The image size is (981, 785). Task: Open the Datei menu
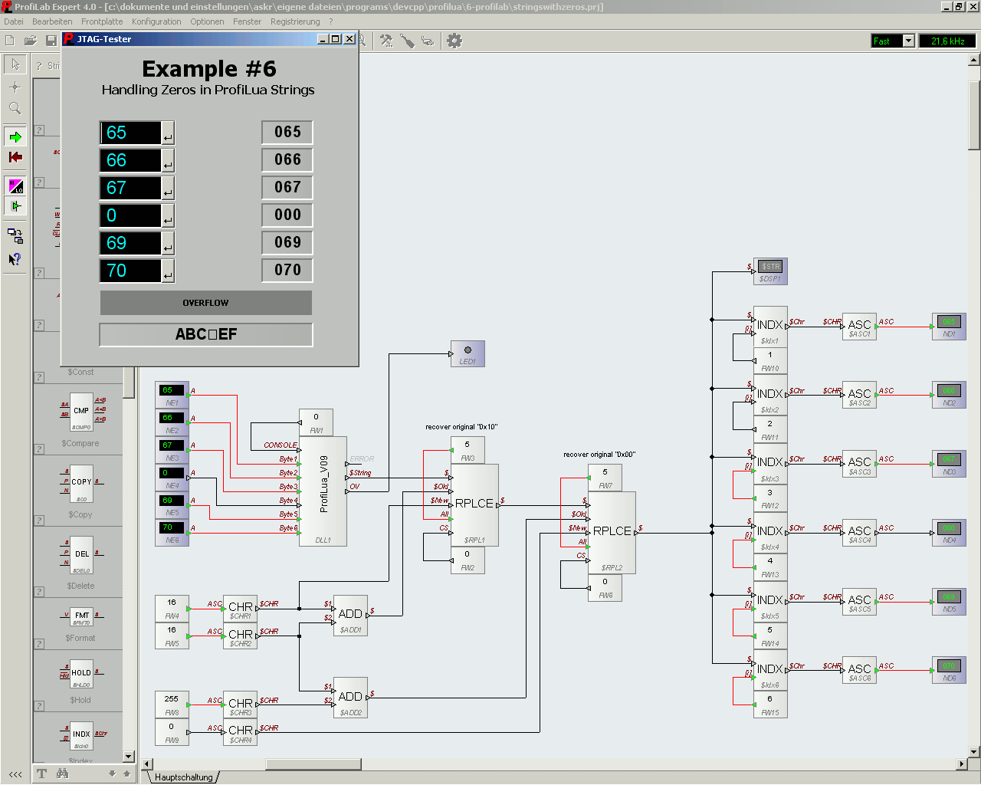click(x=14, y=21)
